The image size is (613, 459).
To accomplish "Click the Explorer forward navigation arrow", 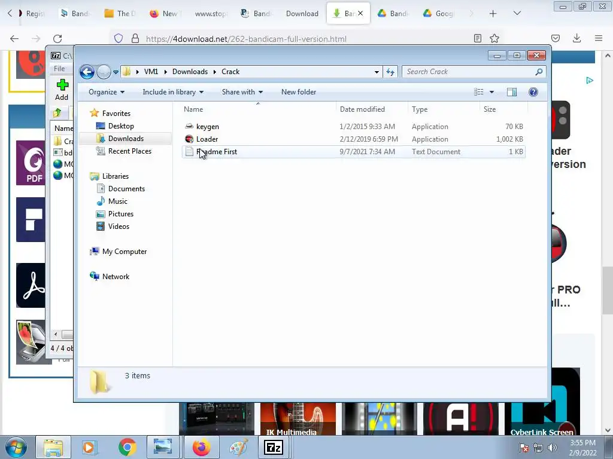I will [x=104, y=72].
